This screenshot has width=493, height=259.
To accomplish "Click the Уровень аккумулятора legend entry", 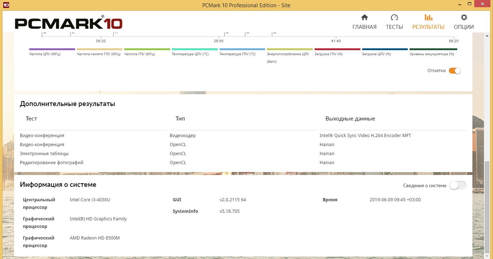I will point(432,54).
